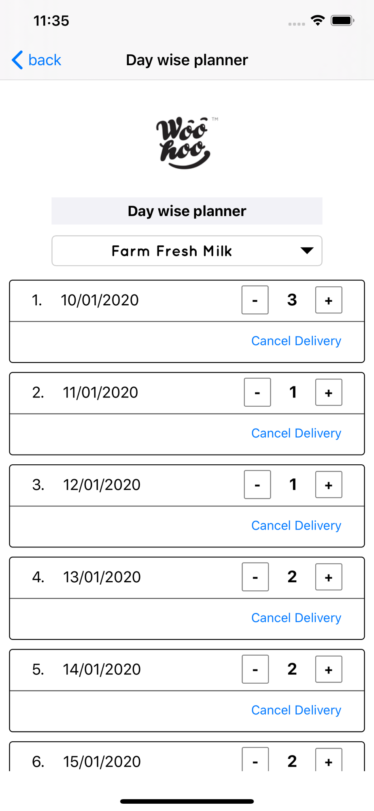Cancel Delivery for 13/01/2020

point(296,618)
